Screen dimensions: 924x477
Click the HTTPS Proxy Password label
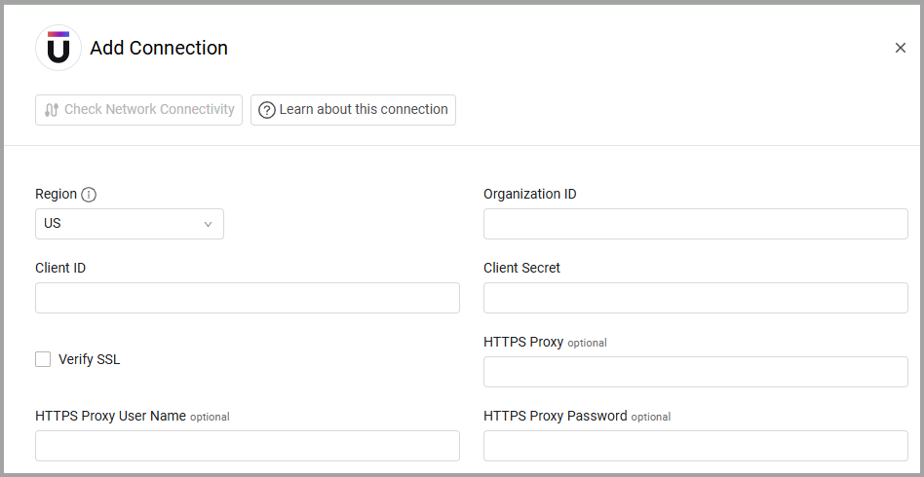[x=556, y=416]
